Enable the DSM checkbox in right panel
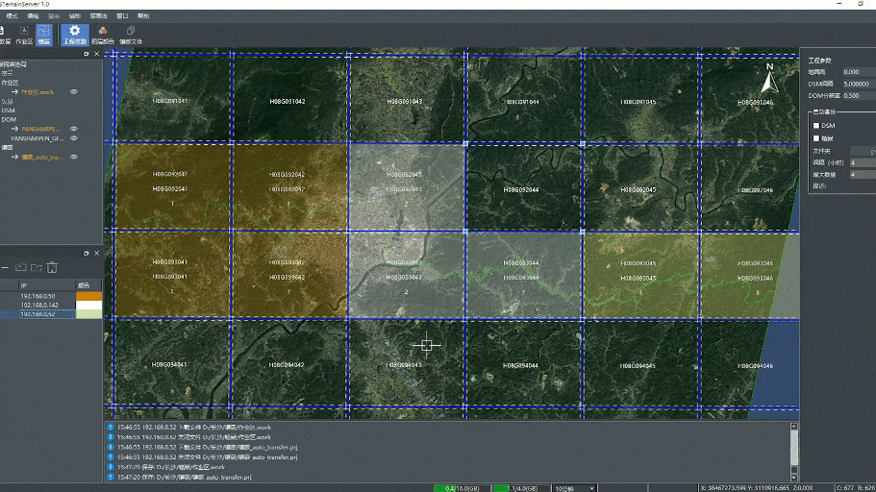This screenshot has height=492, width=876. point(816,126)
